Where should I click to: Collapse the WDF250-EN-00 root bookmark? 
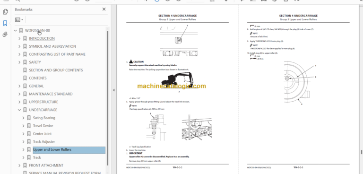(x=16, y=30)
